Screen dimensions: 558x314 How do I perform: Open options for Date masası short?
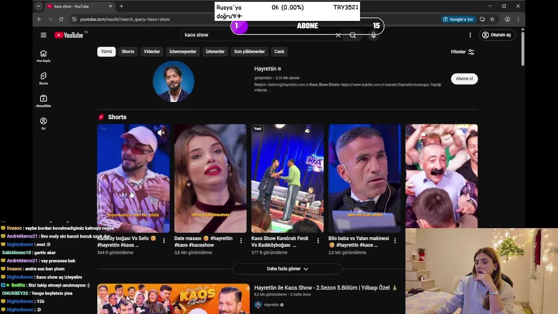pyautogui.click(x=241, y=241)
